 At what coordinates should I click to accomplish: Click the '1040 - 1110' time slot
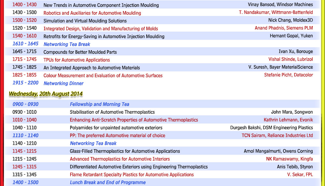click(x=24, y=128)
